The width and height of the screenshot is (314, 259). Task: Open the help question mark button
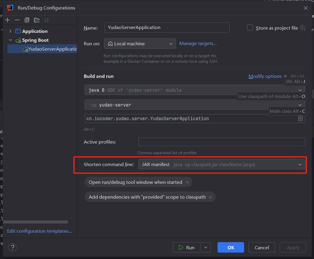point(13,247)
